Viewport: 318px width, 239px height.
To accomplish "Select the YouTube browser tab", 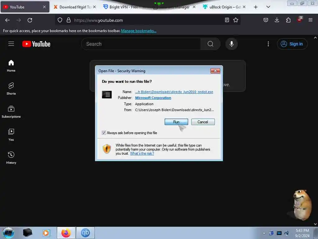I will point(25,7).
